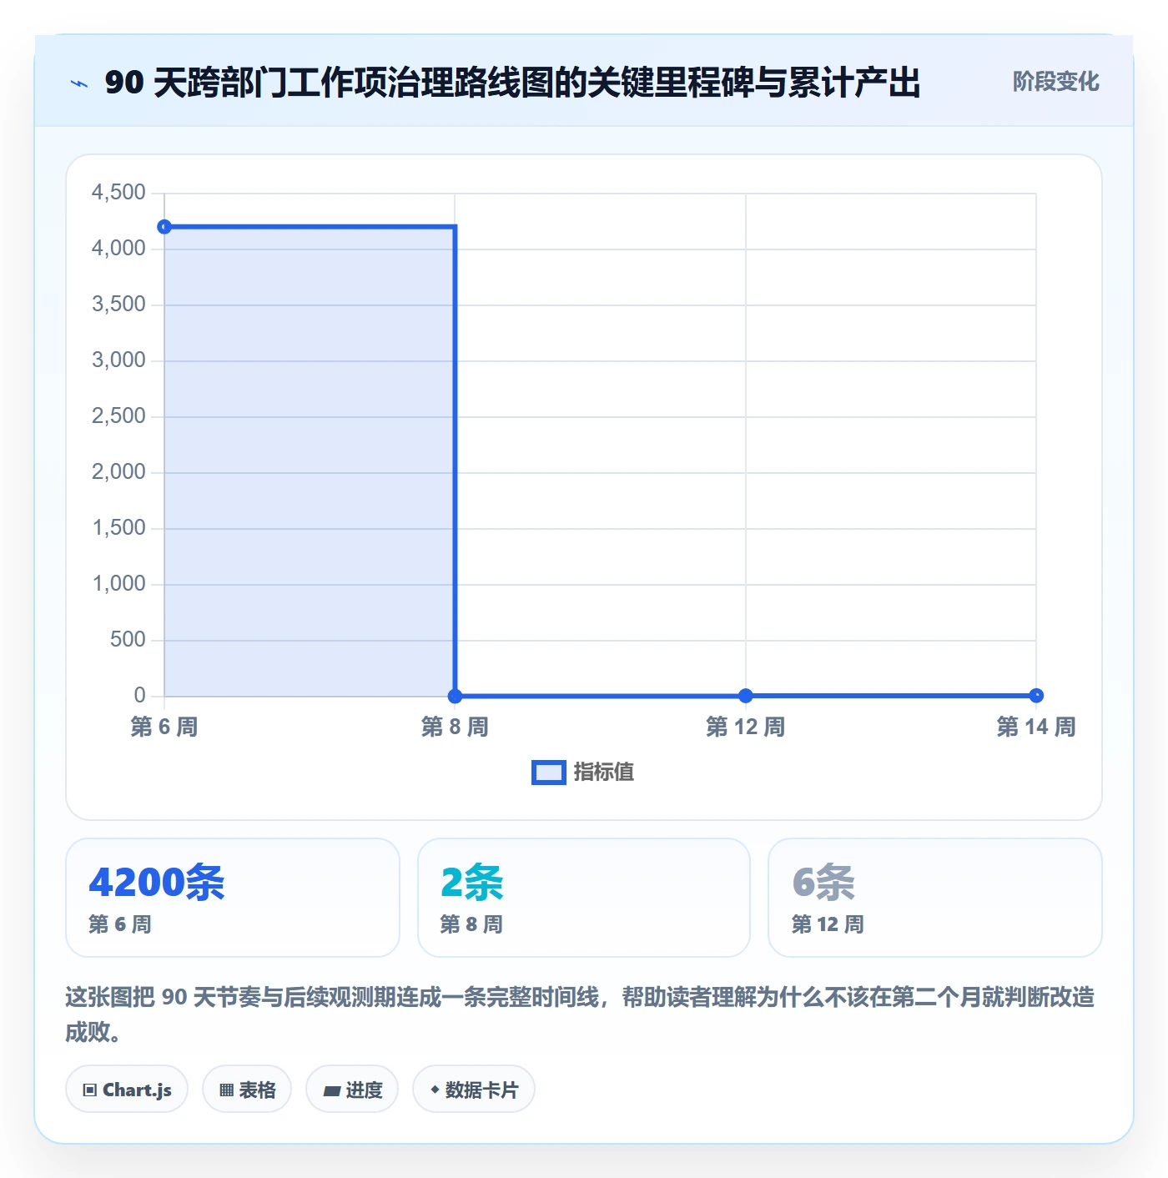Viewport: 1168px width, 1178px height.
Task: Click the lightning icon beside the title
Action: tap(79, 83)
